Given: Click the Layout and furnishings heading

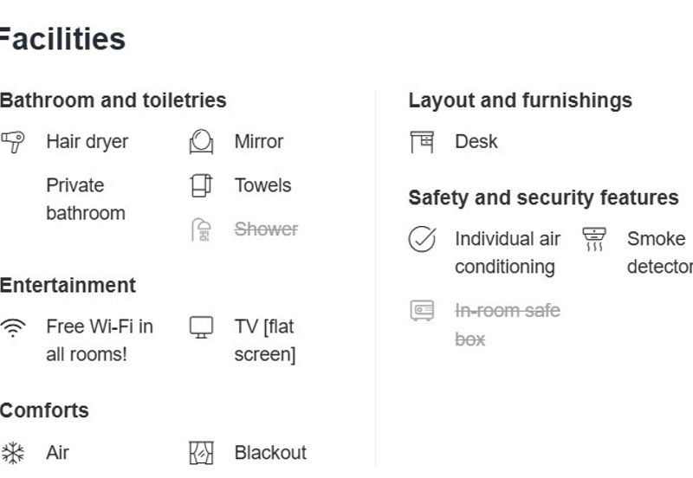Looking at the screenshot, I should (520, 100).
